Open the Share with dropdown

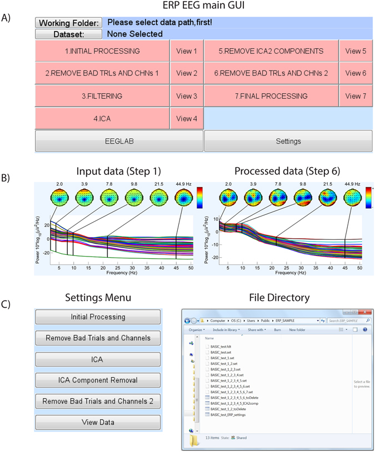click(257, 330)
